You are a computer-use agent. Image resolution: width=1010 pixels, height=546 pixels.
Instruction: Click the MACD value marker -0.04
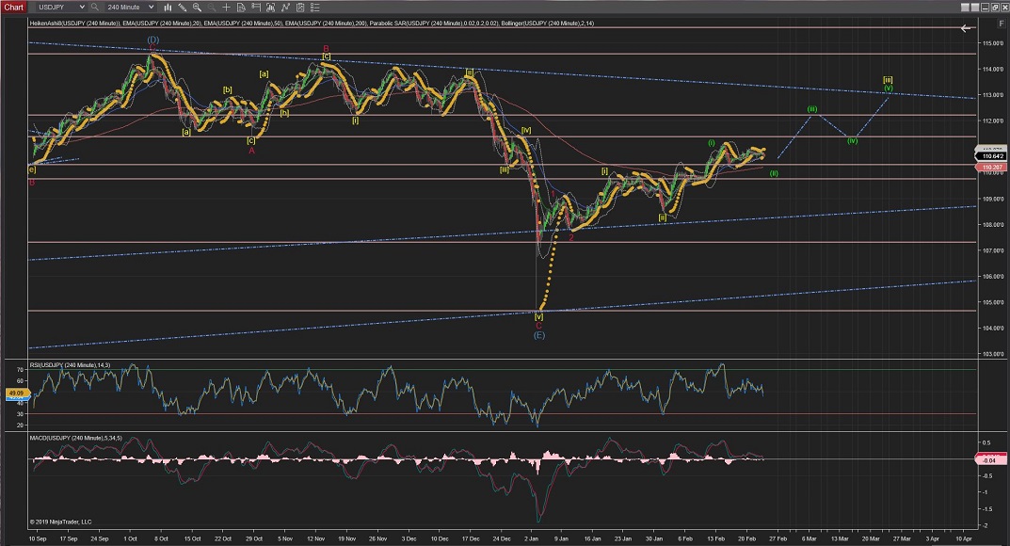pyautogui.click(x=989, y=459)
